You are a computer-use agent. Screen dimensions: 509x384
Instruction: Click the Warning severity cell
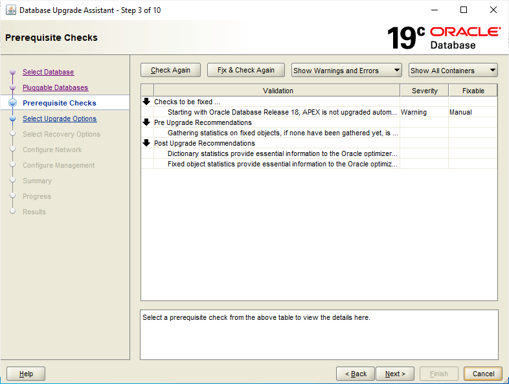[x=424, y=112]
